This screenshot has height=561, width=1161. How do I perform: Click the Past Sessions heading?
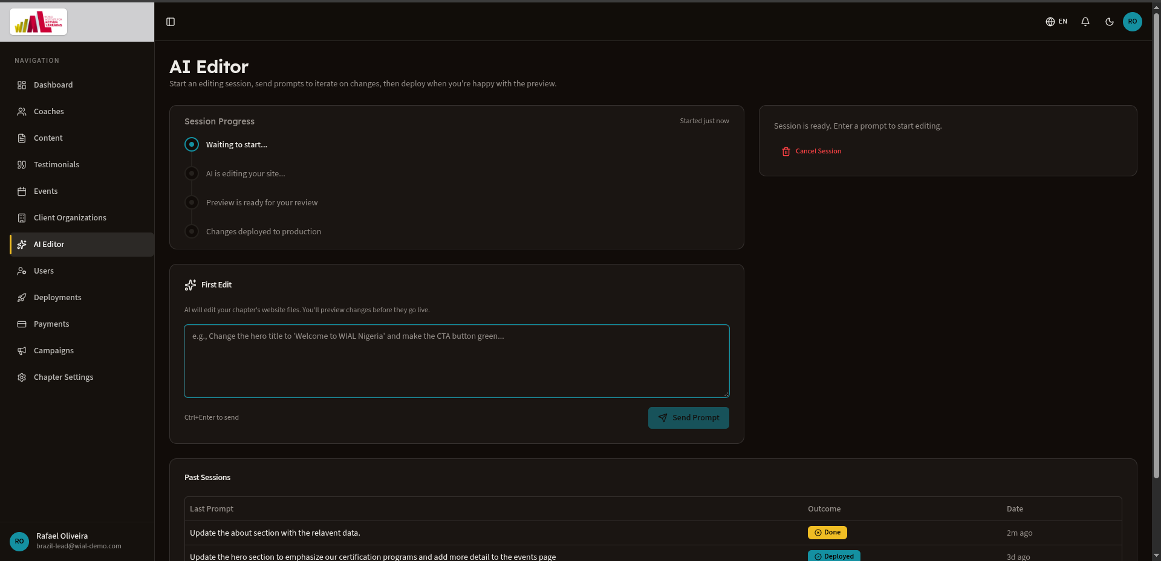[x=207, y=478]
